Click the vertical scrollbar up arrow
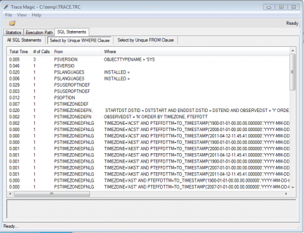304x233 pixels. [293, 51]
